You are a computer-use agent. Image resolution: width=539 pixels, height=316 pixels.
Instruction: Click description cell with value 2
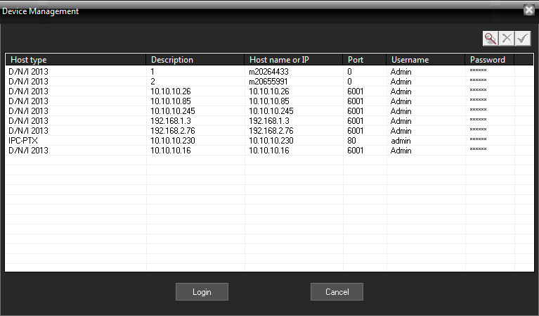pos(152,82)
